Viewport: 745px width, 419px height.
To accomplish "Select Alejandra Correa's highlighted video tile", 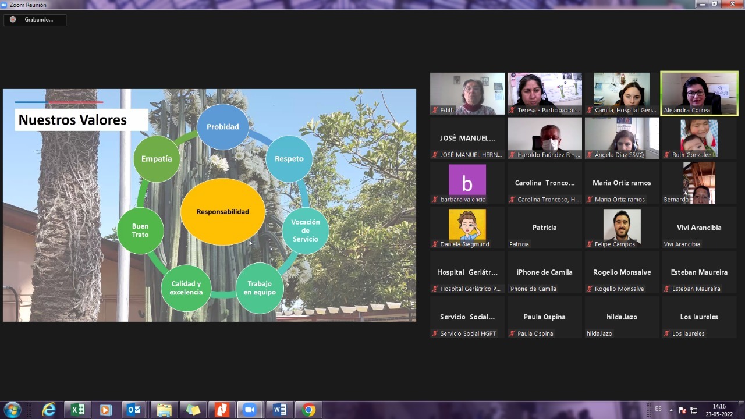I will point(699,93).
